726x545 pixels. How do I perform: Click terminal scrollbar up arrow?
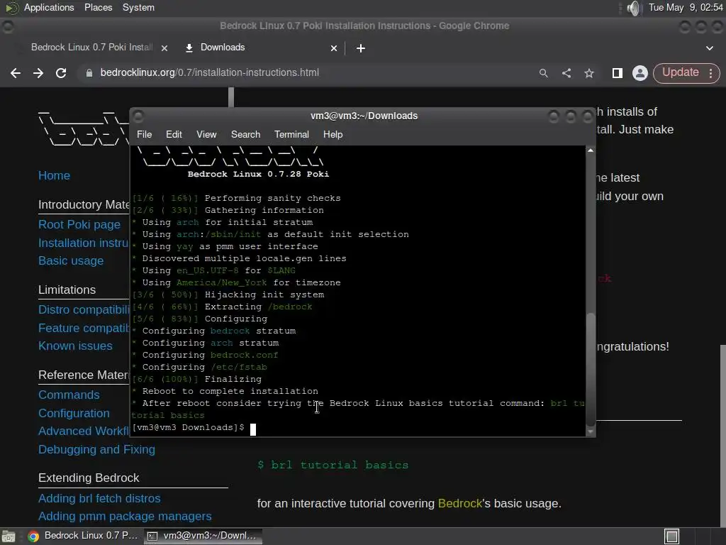pyautogui.click(x=591, y=150)
